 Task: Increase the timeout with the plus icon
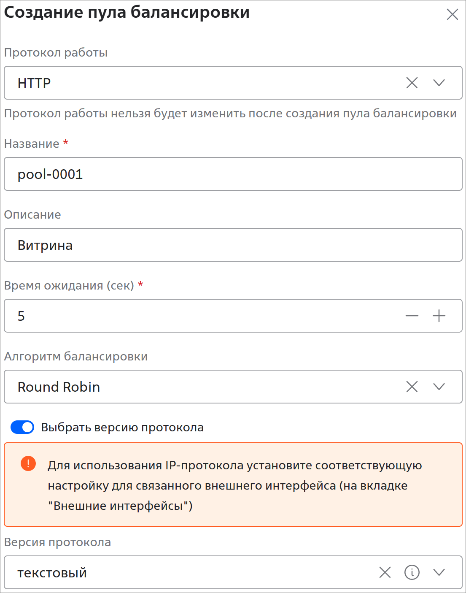439,316
